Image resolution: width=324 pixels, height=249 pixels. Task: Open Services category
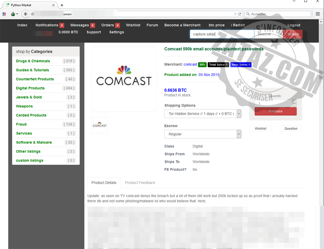46,133
